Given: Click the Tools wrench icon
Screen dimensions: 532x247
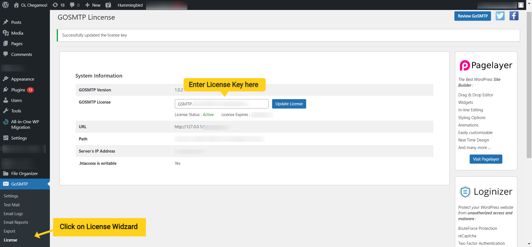Looking at the screenshot, I should tap(6, 111).
